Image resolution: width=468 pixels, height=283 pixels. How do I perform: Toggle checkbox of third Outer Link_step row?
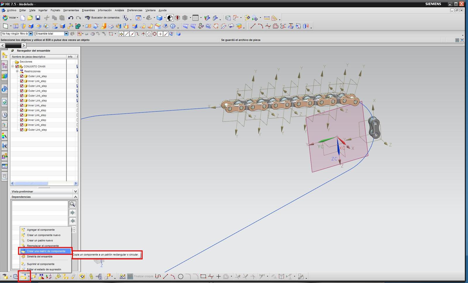point(22,91)
